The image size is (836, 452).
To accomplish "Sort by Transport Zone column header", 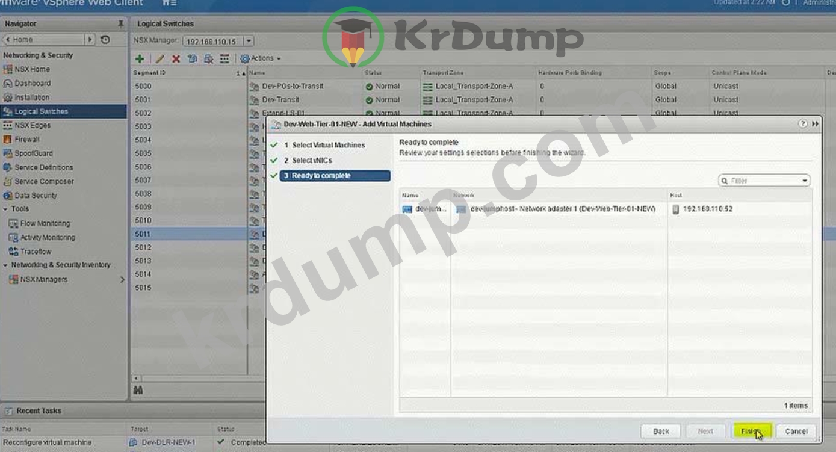I will [x=478, y=73].
